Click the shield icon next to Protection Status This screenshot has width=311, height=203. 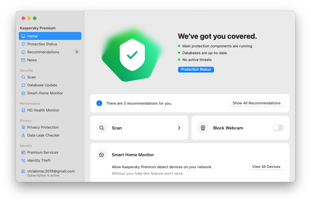point(23,44)
